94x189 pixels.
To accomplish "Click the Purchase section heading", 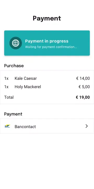I will (14, 66).
